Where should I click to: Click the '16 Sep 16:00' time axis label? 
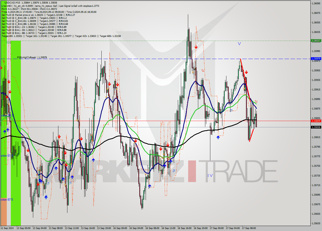pyautogui.click(x=185, y=228)
